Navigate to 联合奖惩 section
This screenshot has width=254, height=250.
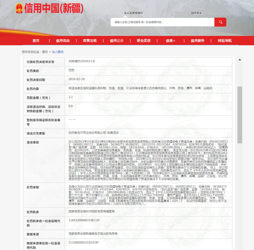144,41
